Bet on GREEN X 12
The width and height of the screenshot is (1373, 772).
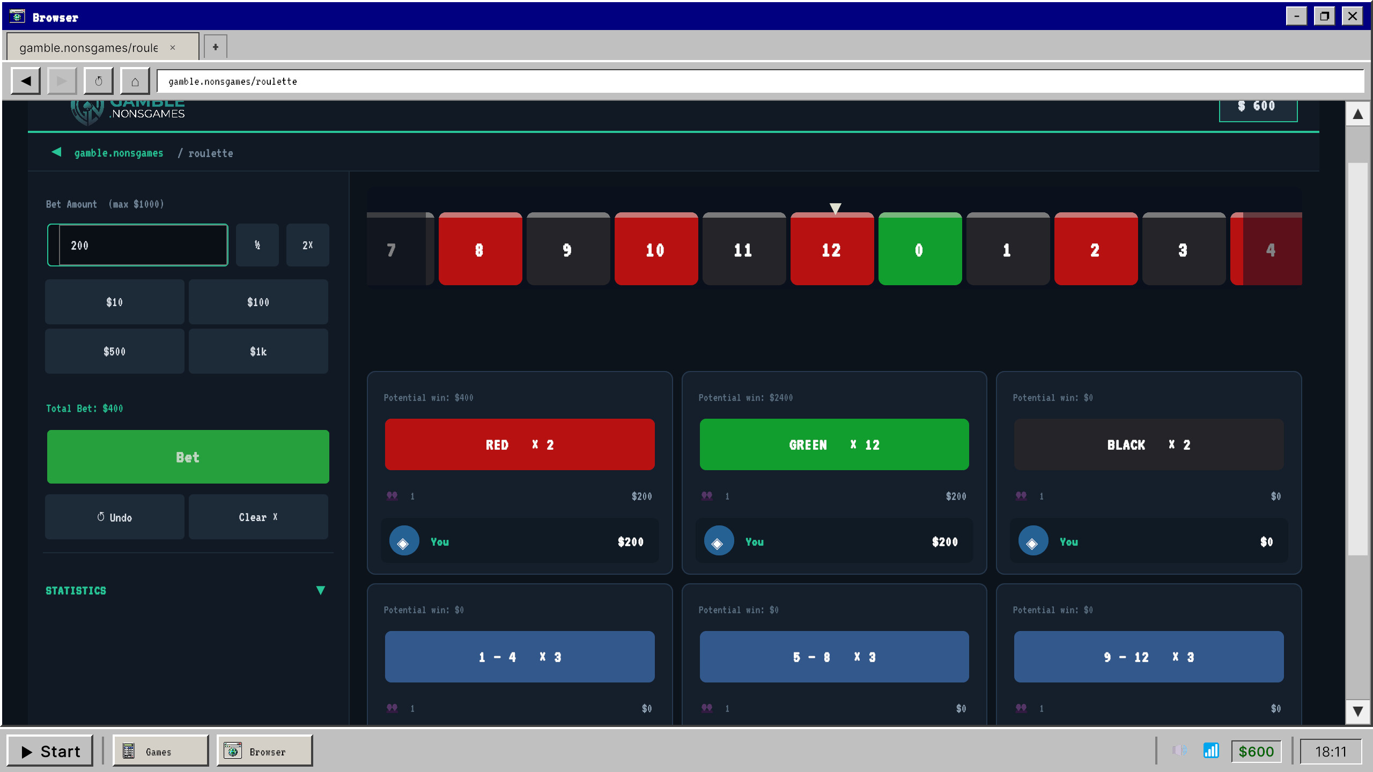click(x=835, y=444)
